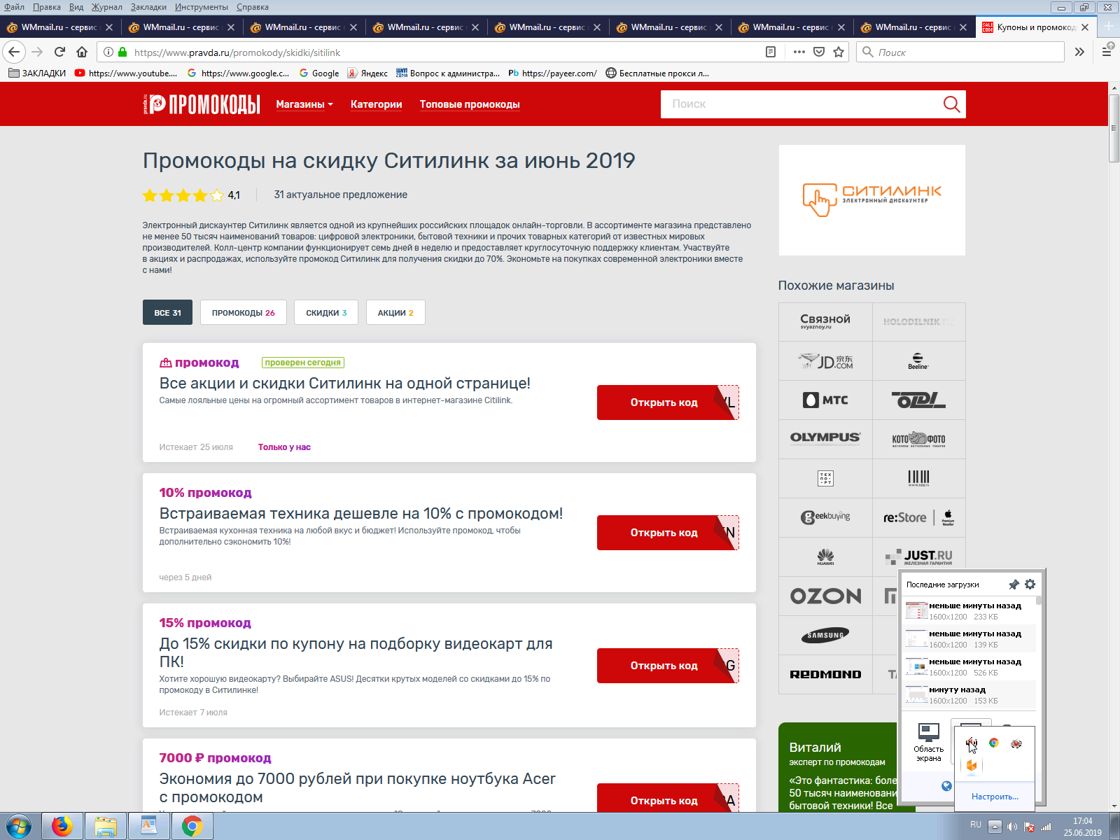Open the 526 КБ recent screenshot
This screenshot has width=1120, height=840.
coord(969,667)
